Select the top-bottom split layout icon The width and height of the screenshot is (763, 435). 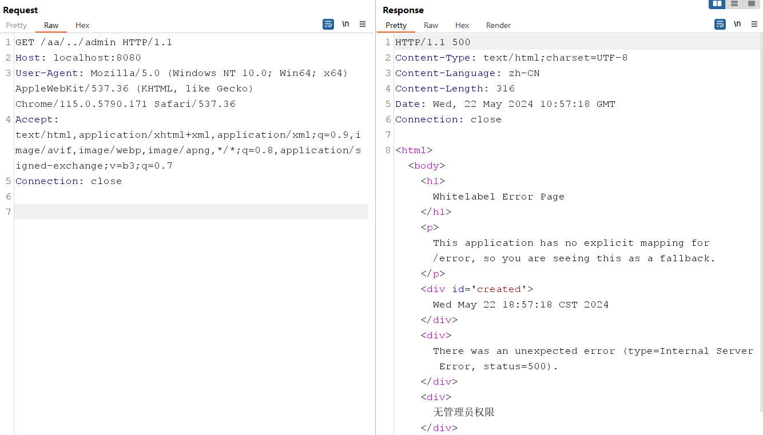pos(734,4)
